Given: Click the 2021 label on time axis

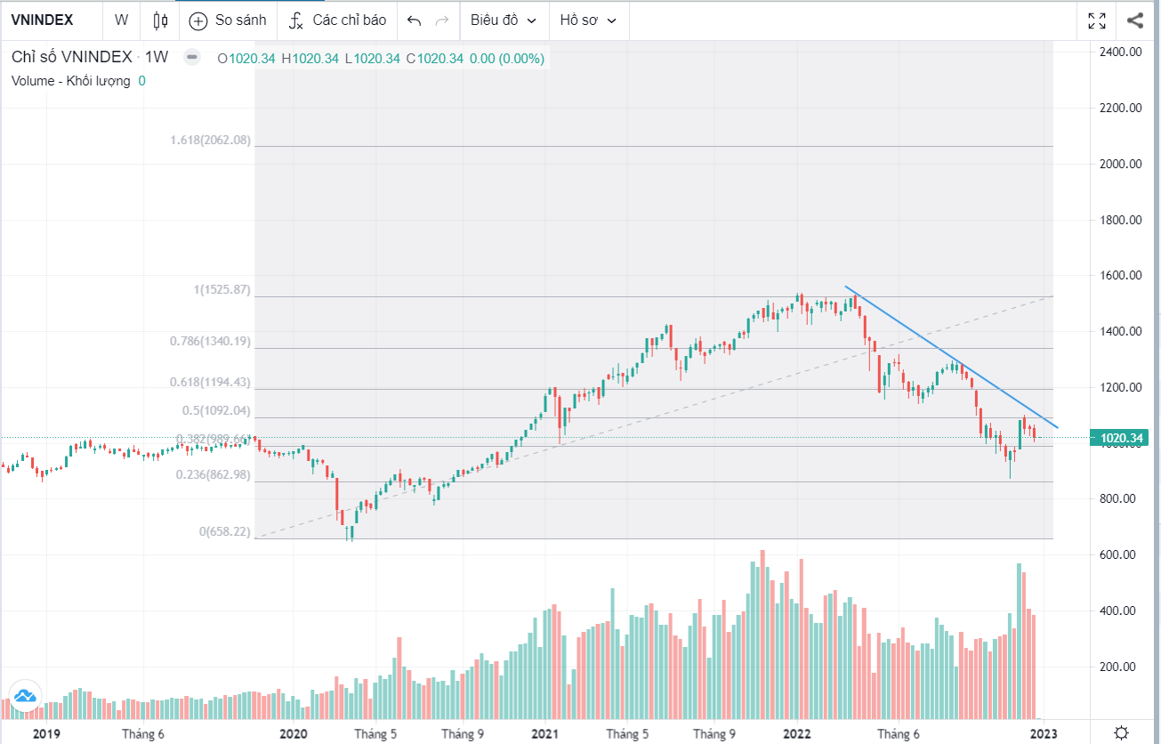Looking at the screenshot, I should coord(544,733).
